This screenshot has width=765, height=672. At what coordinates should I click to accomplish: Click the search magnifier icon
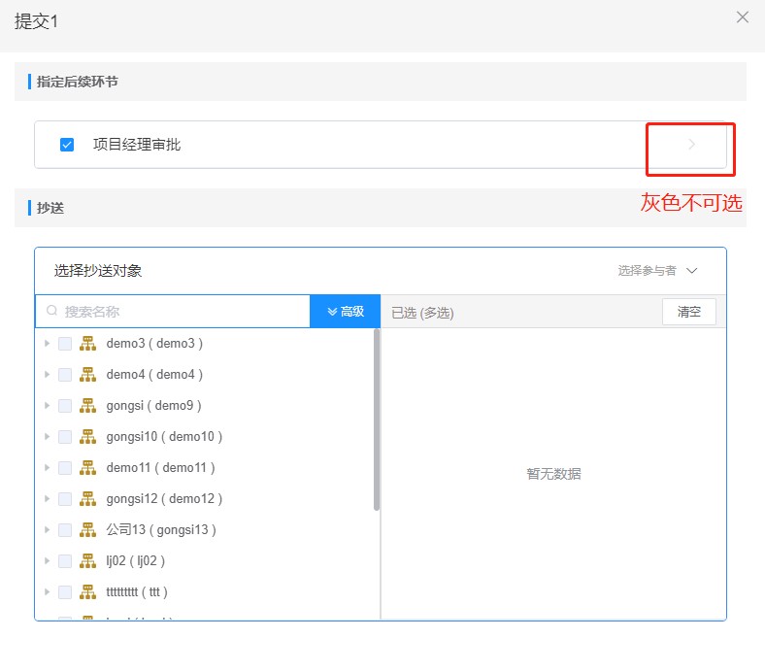tap(51, 312)
